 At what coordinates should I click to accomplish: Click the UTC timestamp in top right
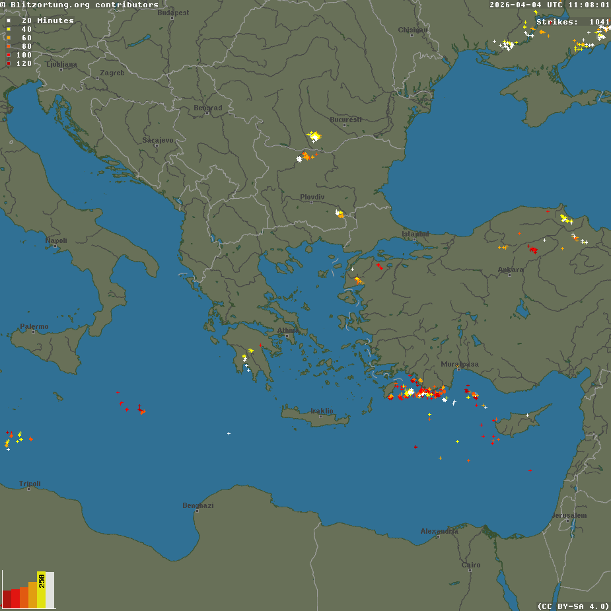tap(549, 5)
